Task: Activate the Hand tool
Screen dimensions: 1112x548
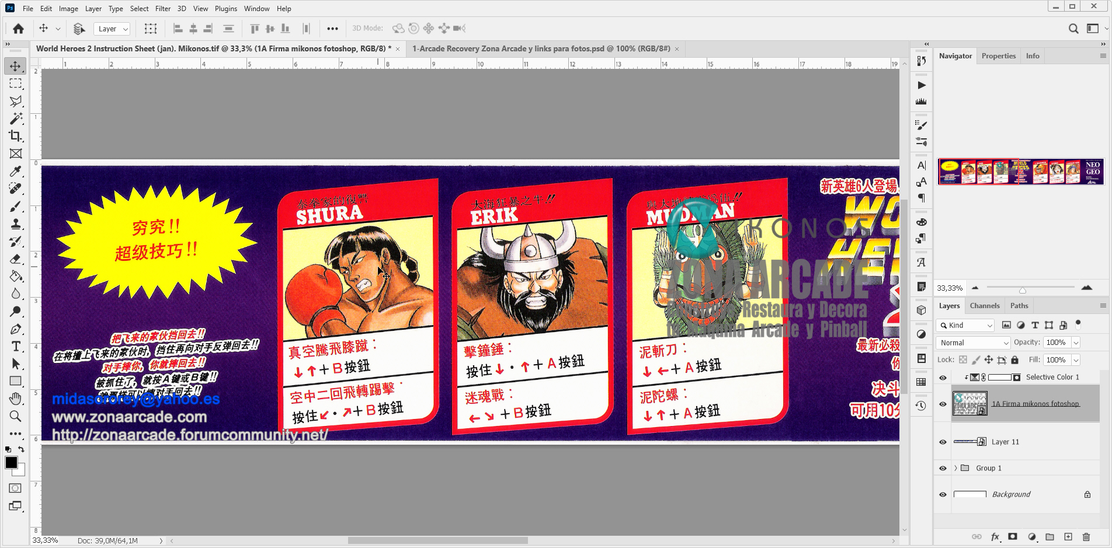Action: tap(15, 399)
